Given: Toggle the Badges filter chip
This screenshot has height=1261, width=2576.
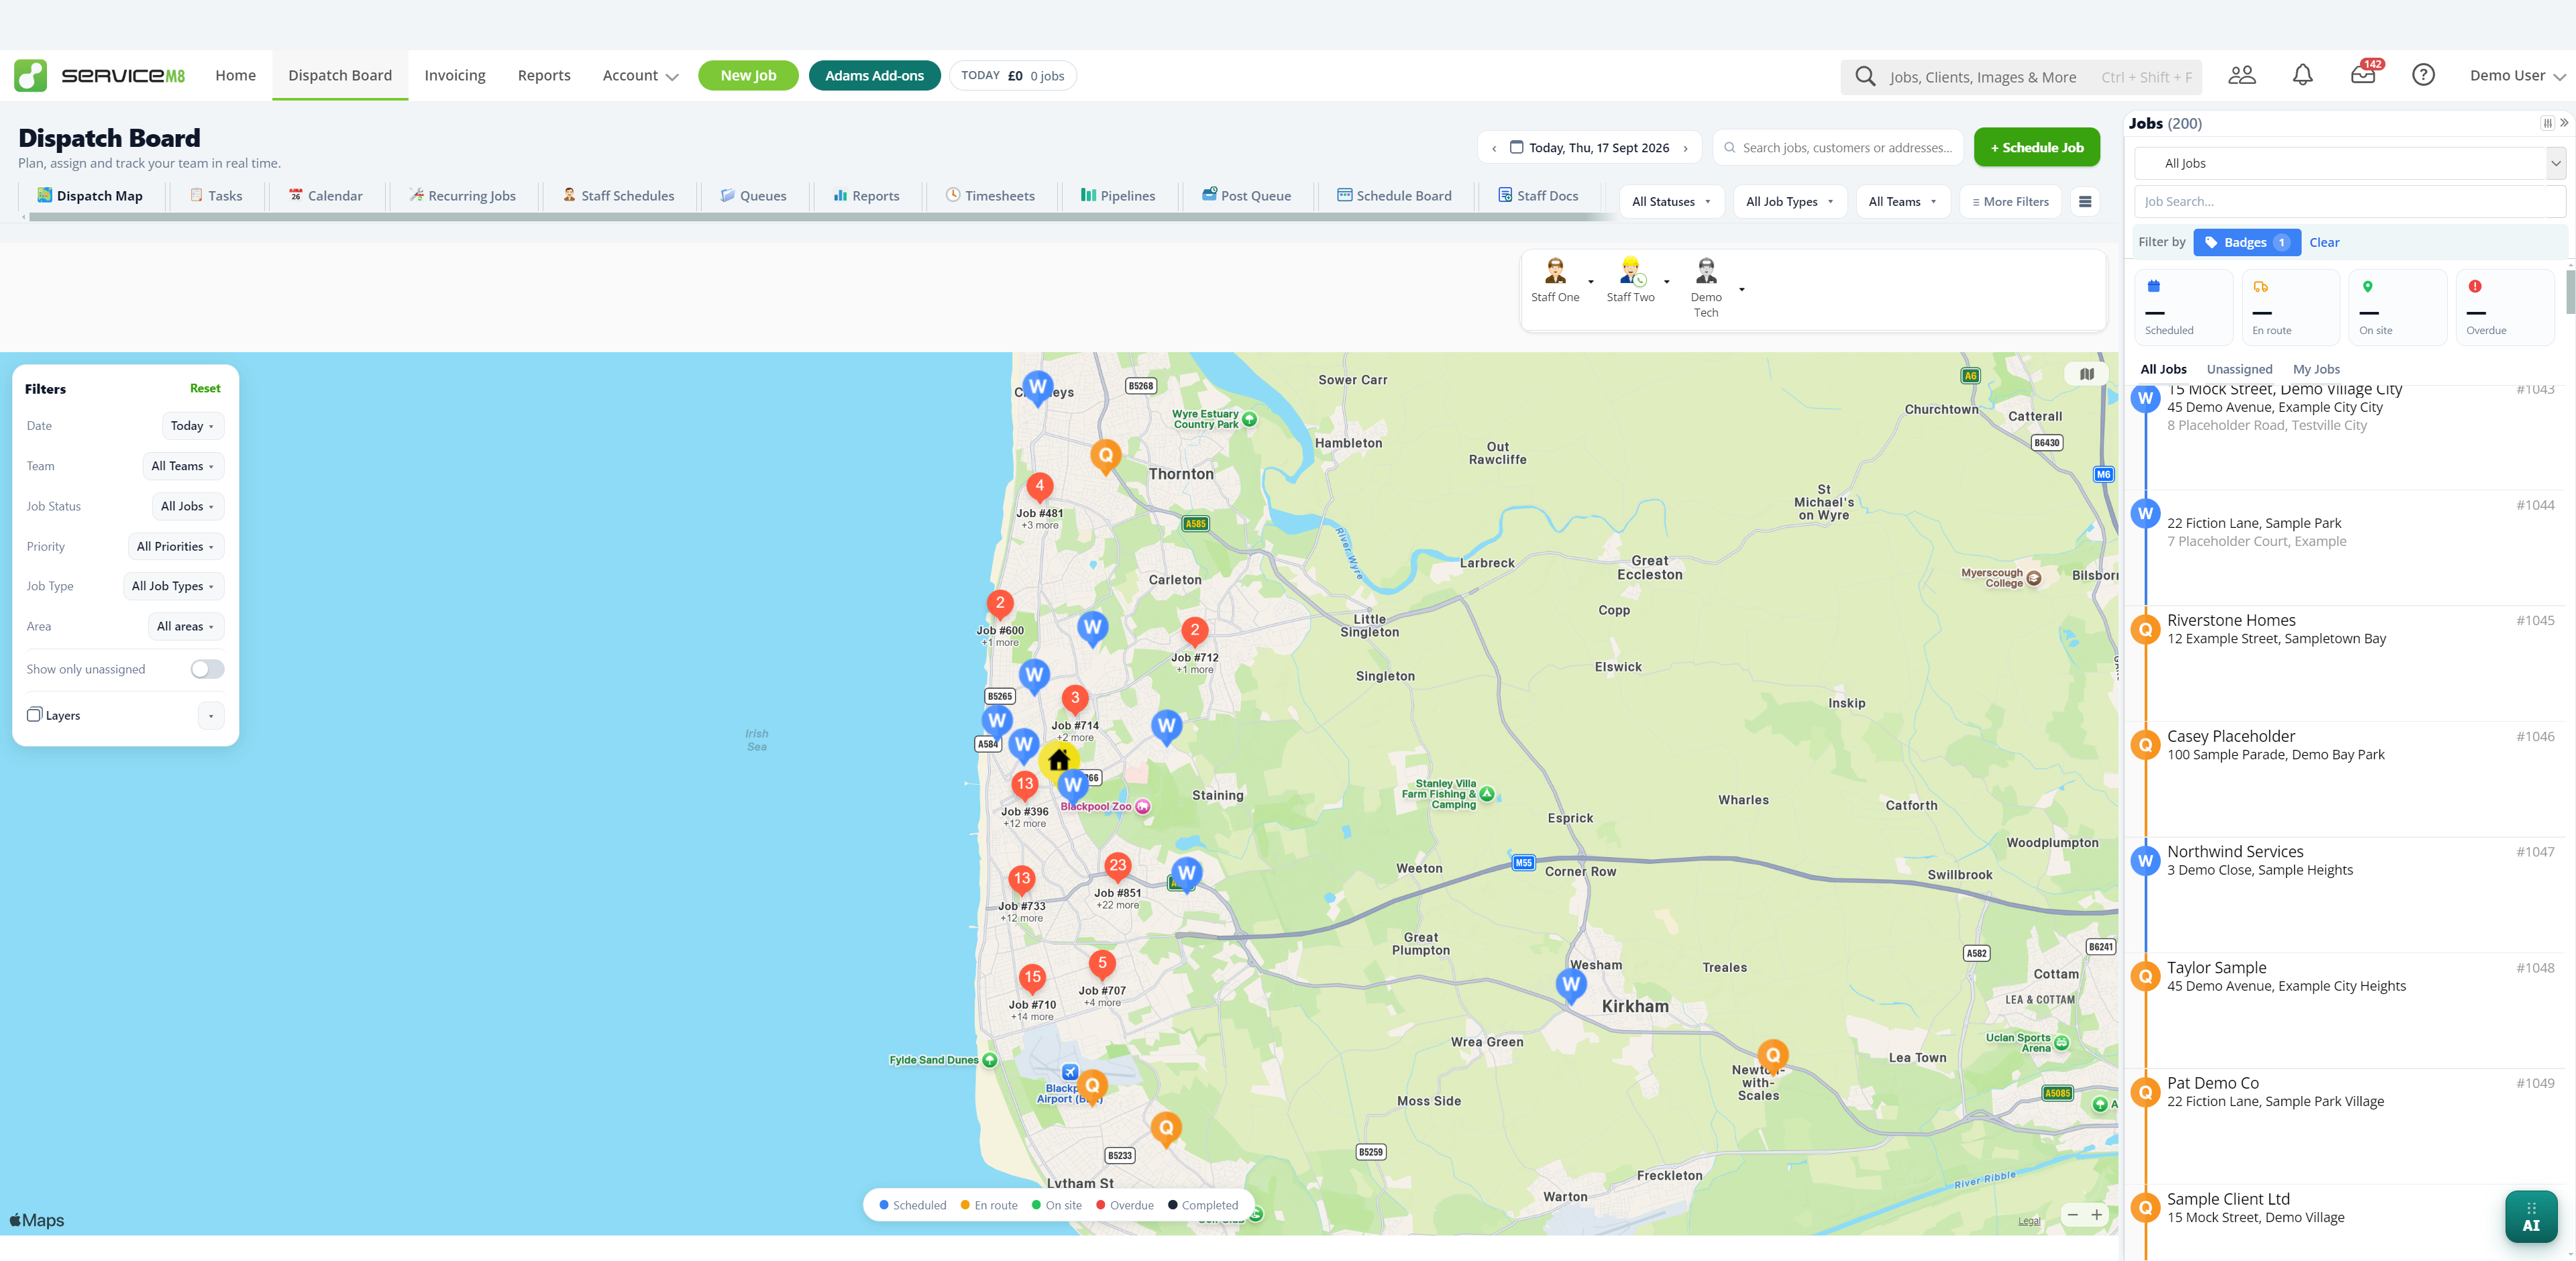Looking at the screenshot, I should pyautogui.click(x=2246, y=242).
